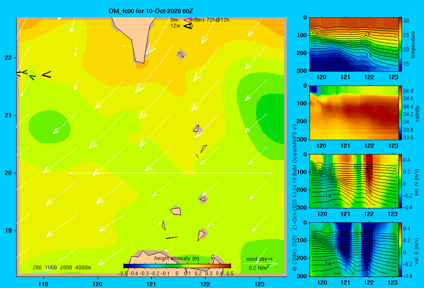Click the island near 121.5E 19.3N

[x=176, y=211]
